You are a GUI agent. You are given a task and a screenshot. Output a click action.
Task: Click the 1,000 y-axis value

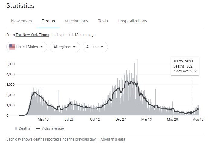10,105
